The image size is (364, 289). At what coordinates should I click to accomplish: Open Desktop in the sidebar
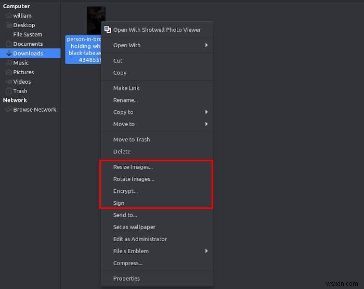coord(30,25)
